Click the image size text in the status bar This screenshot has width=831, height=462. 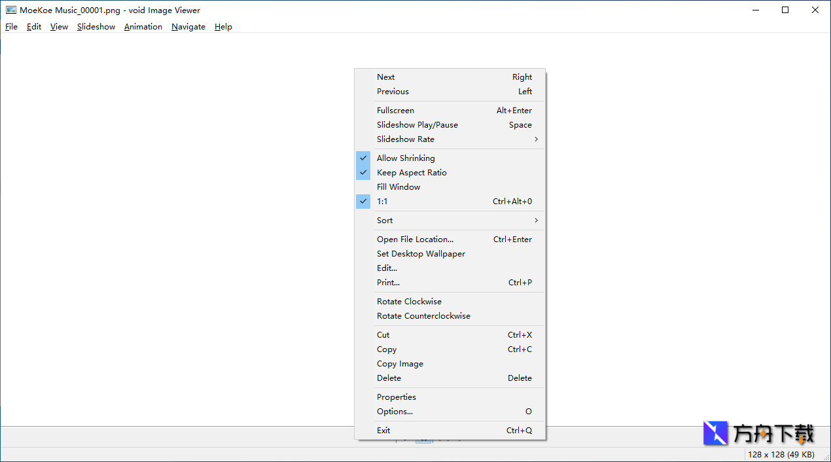[x=781, y=455]
